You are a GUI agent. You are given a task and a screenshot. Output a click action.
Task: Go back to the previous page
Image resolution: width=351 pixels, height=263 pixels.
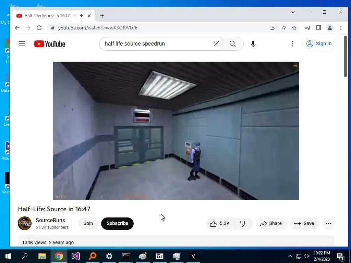tap(17, 28)
